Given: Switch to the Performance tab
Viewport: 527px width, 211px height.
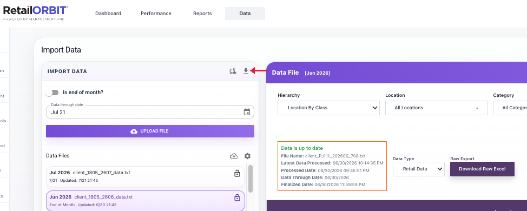Looking at the screenshot, I should pos(156,14).
